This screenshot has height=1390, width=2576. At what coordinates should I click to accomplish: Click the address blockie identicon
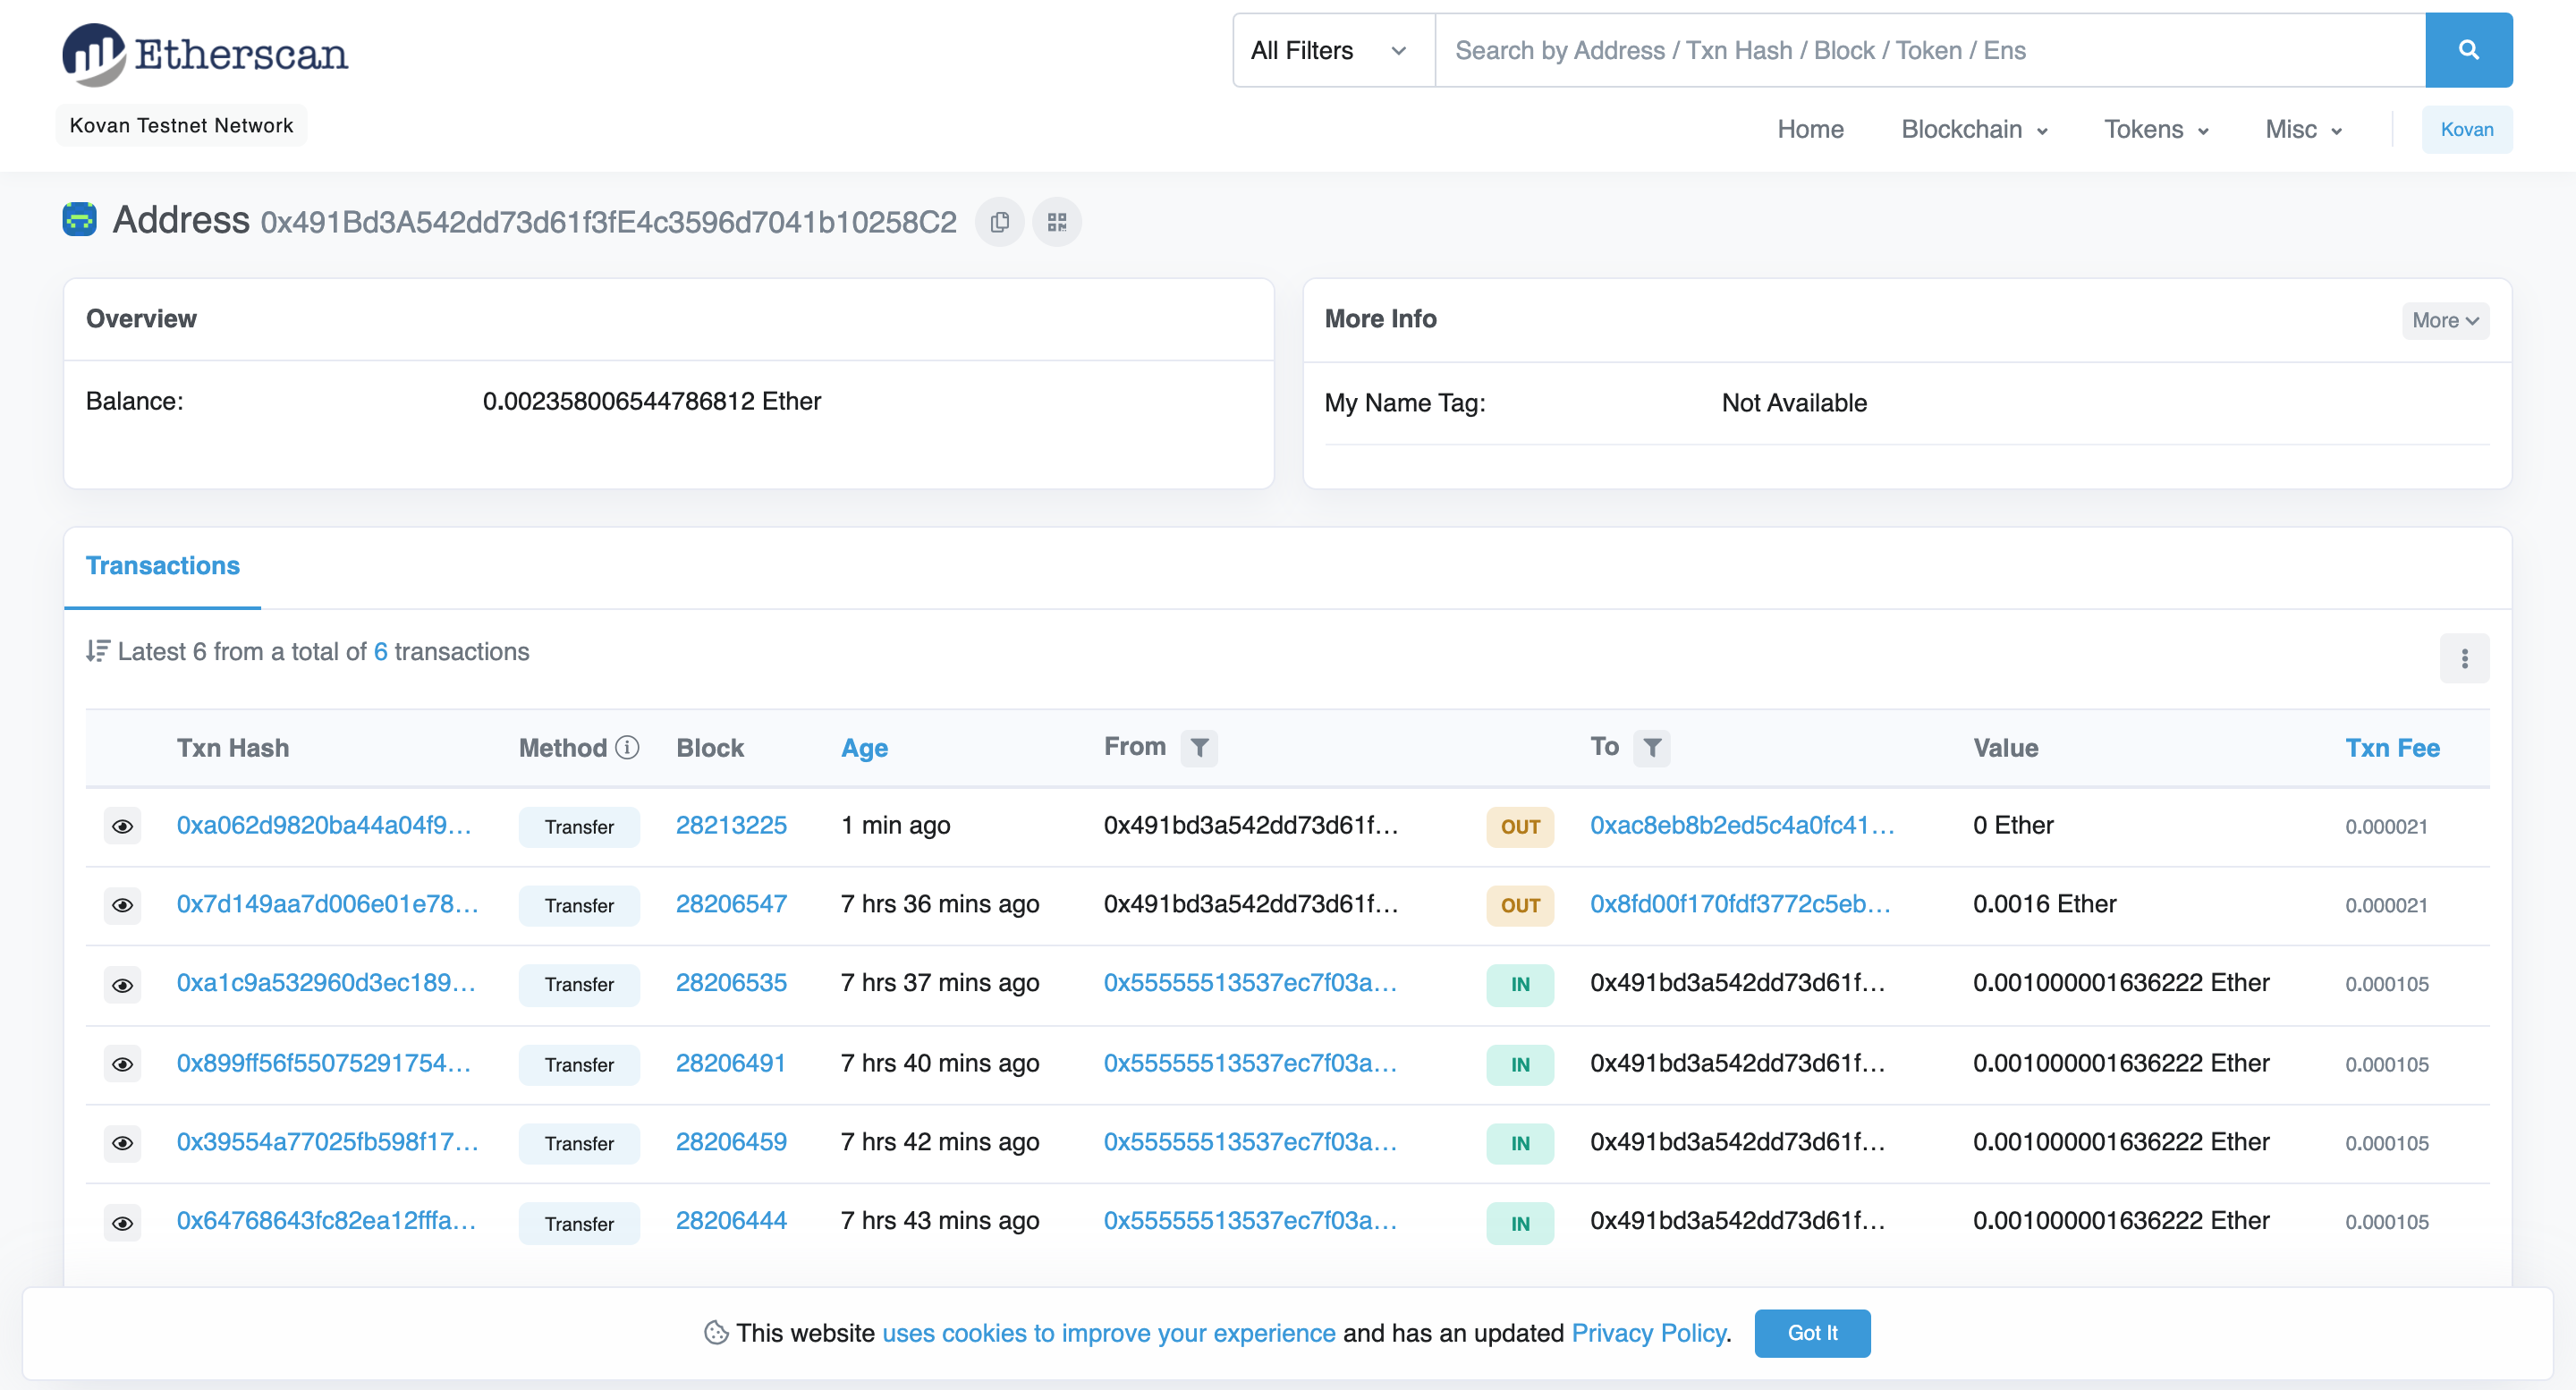click(79, 219)
